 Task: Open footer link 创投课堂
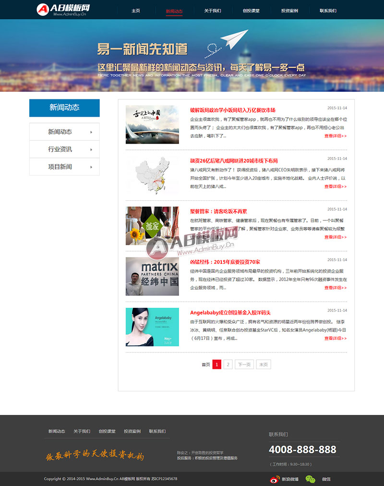click(x=107, y=431)
